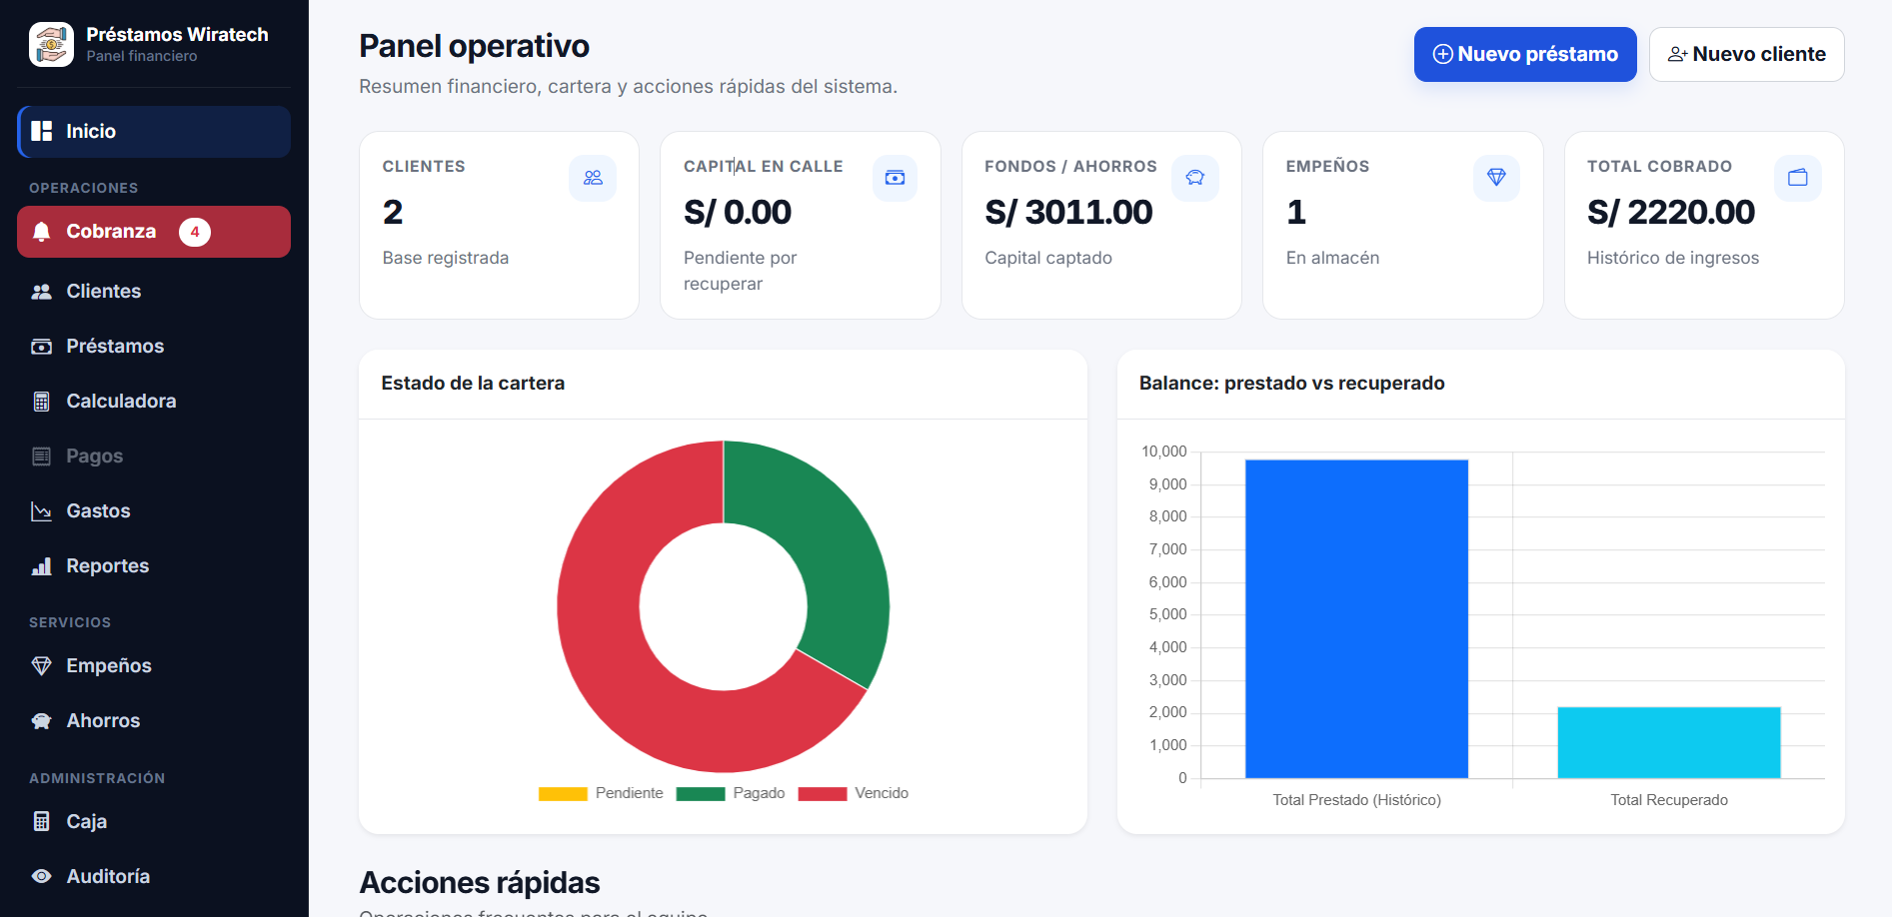Click the Total Prestado blue bar
This screenshot has width=1892, height=917.
pos(1356,618)
